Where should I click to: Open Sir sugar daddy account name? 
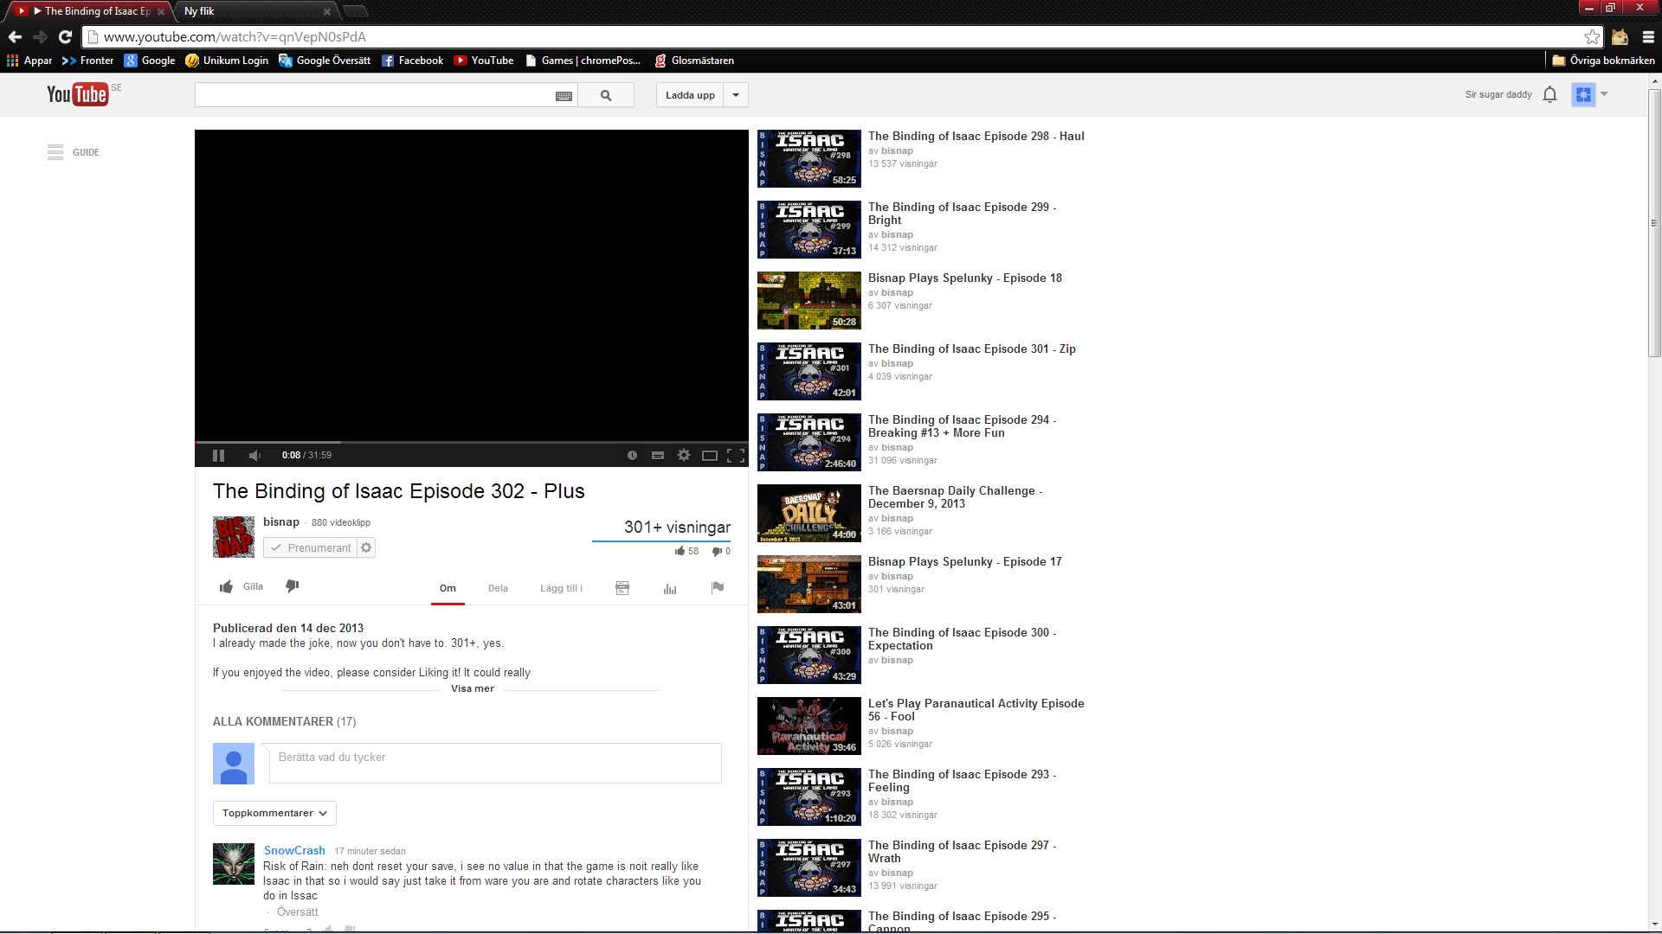tap(1498, 94)
